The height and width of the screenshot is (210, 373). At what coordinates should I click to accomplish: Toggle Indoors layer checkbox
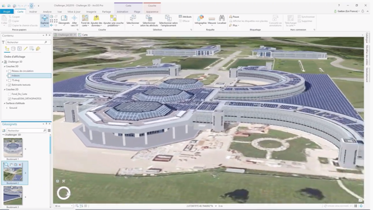click(x=9, y=76)
